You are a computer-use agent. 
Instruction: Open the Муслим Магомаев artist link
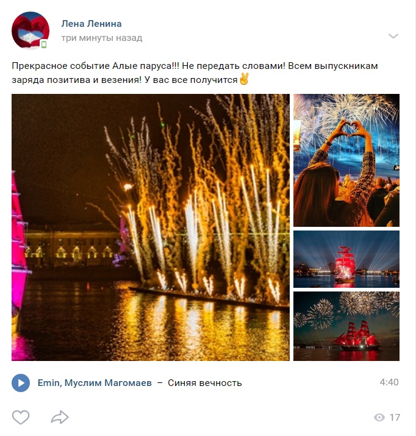[x=108, y=383]
